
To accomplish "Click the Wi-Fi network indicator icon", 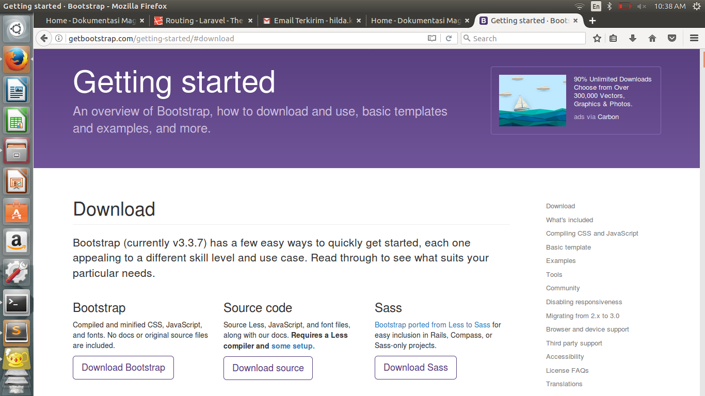I will click(580, 6).
